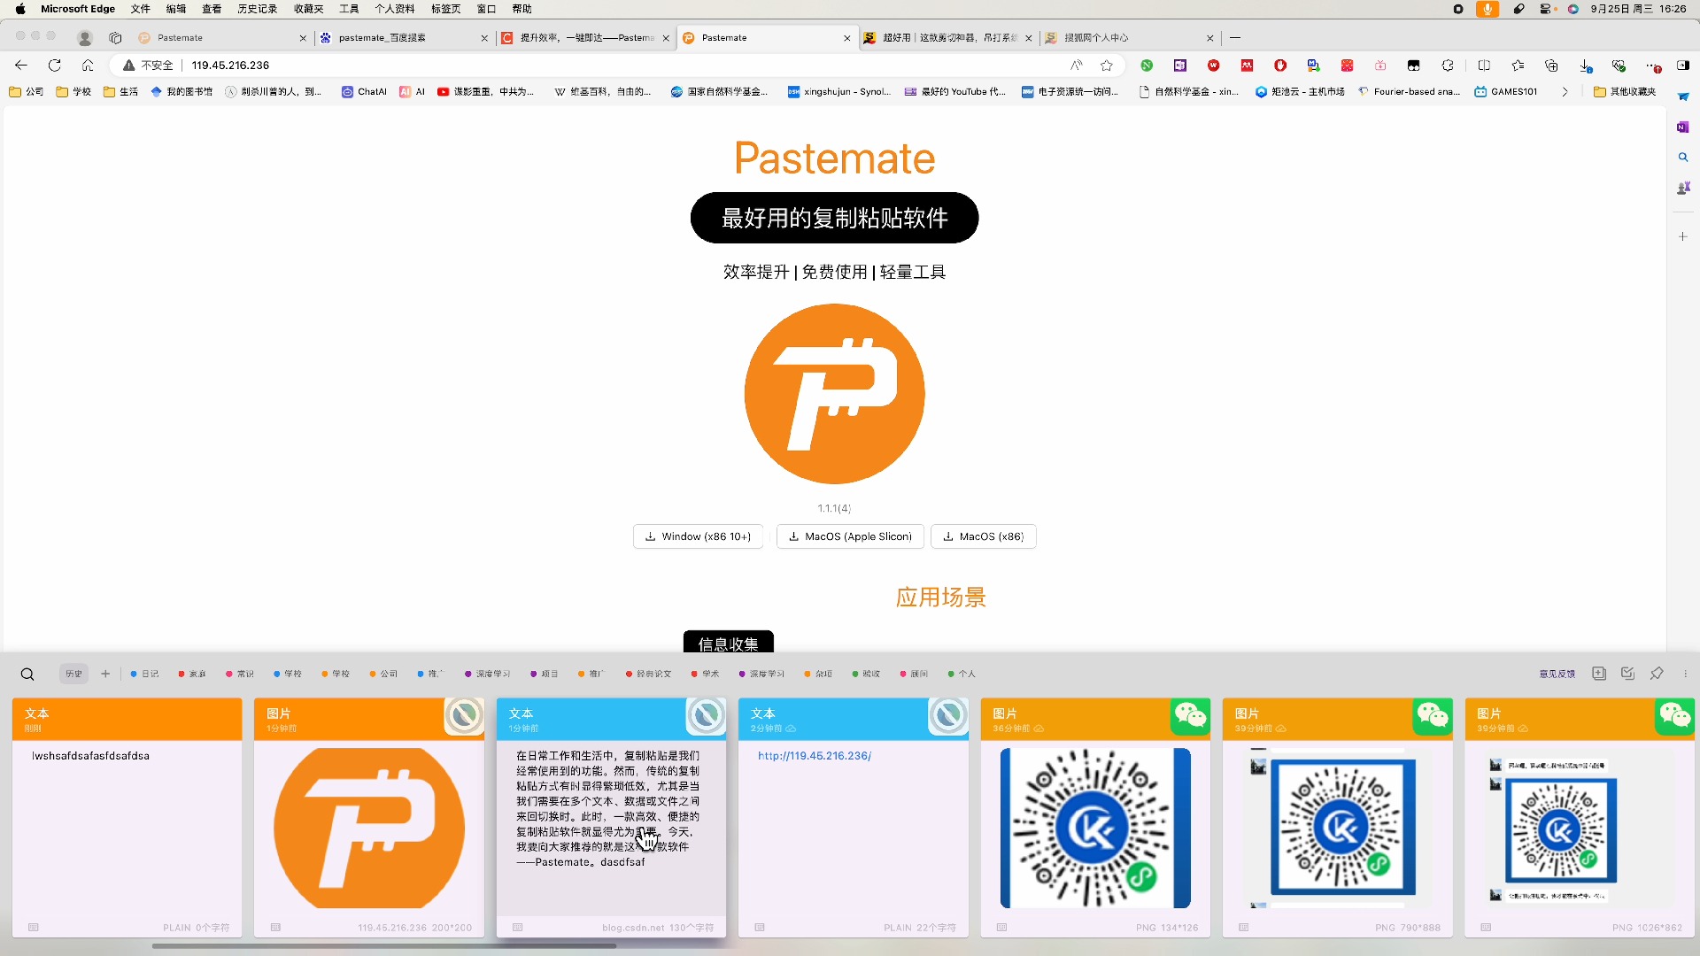The height and width of the screenshot is (956, 1700).
Task: Select the 个人 tag
Action: click(x=962, y=674)
